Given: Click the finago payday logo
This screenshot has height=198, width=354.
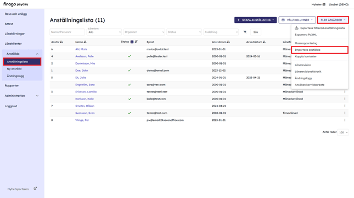Looking at the screenshot, I should [15, 4].
